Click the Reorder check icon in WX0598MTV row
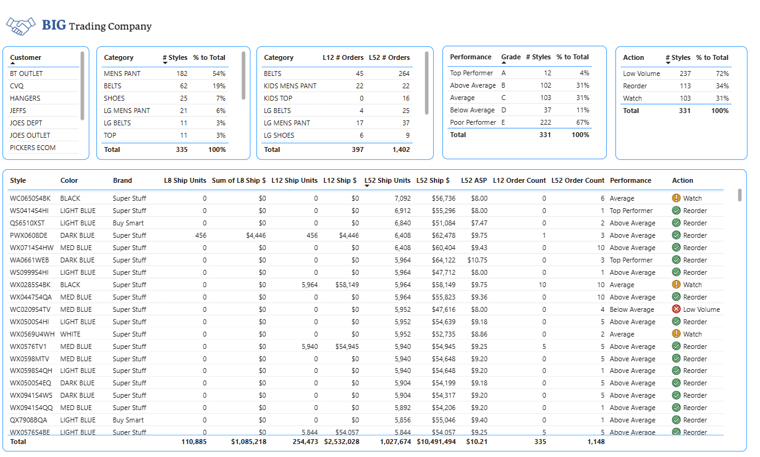Screen dimensions: 760x457 (x=676, y=359)
